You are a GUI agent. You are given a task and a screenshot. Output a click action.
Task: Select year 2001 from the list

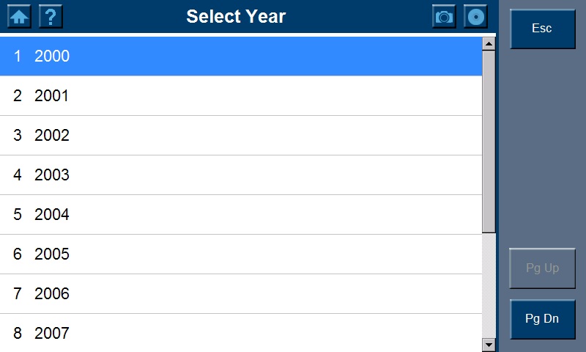240,96
